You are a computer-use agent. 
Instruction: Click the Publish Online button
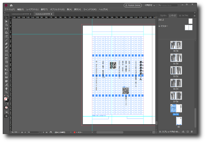point(133,5)
